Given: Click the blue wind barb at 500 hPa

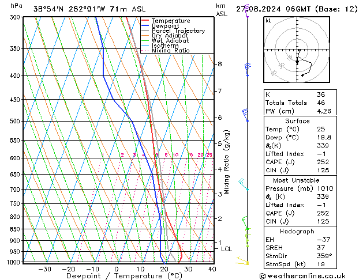Looking at the screenshot, I should (x=246, y=115).
